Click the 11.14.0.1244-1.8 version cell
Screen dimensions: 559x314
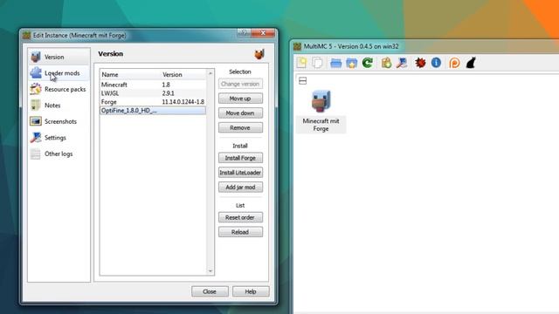click(x=183, y=102)
